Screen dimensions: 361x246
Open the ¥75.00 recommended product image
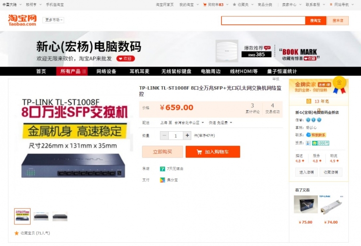(x=306, y=204)
